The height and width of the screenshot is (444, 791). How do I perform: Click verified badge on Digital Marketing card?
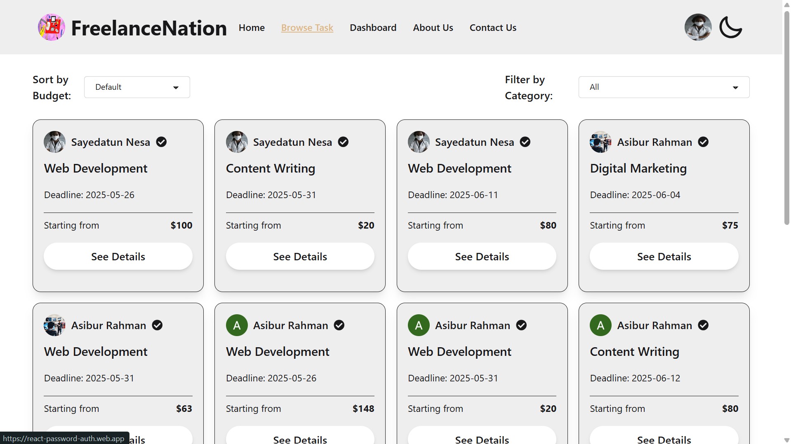[703, 142]
